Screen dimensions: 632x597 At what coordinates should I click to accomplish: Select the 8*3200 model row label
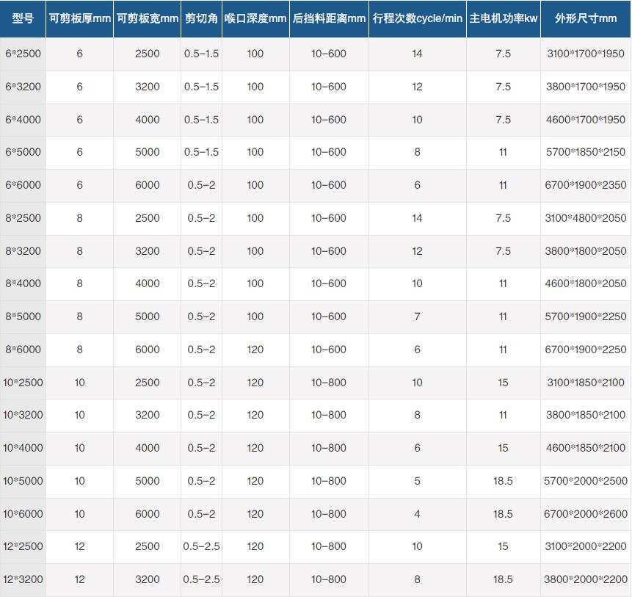point(23,251)
